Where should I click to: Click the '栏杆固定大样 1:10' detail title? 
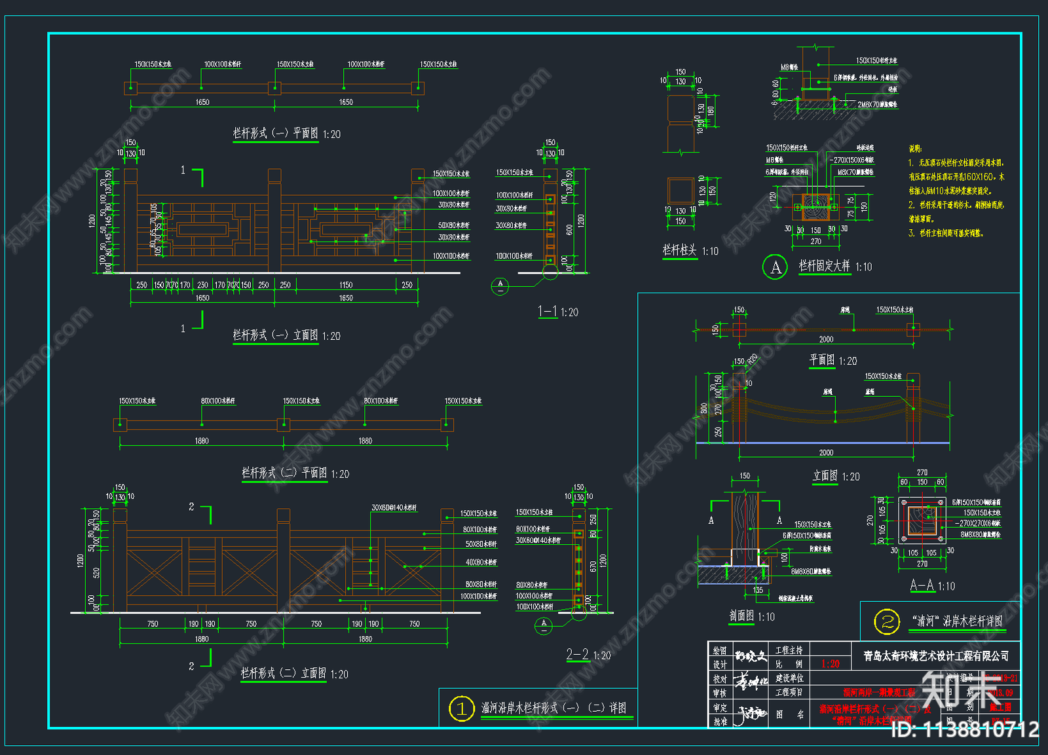click(x=835, y=266)
